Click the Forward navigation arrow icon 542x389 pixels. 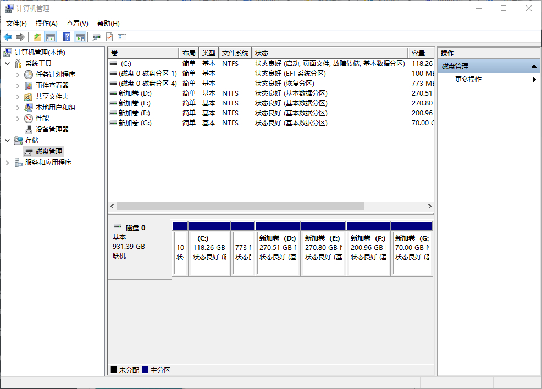[x=21, y=37]
